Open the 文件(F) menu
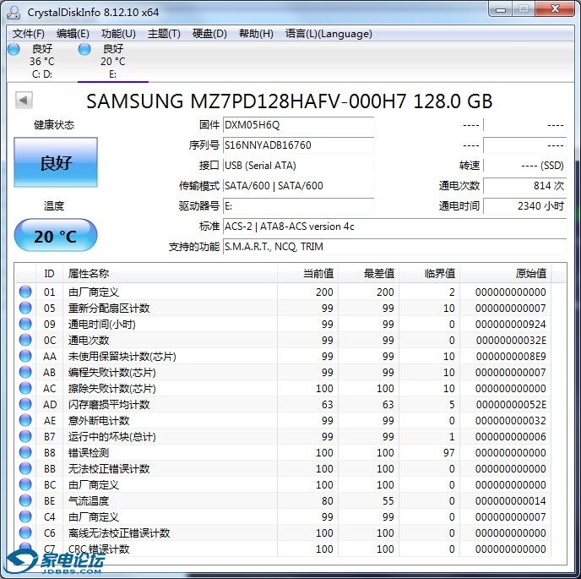Image resolution: width=581 pixels, height=579 pixels. point(28,34)
